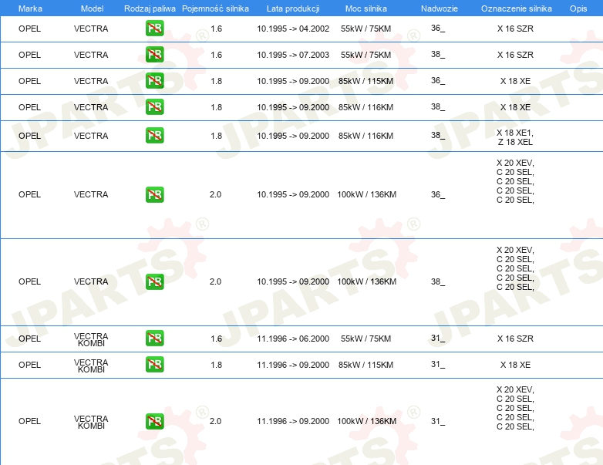Click VECTRA KOMBI model in the 1.6 row

pyautogui.click(x=91, y=339)
